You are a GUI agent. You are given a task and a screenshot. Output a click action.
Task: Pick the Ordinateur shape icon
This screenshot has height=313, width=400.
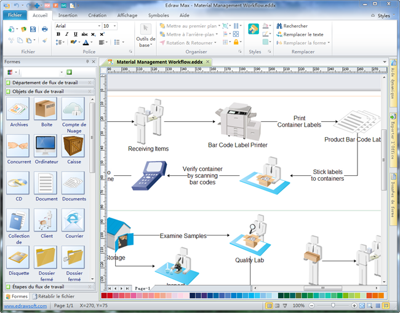coord(46,146)
